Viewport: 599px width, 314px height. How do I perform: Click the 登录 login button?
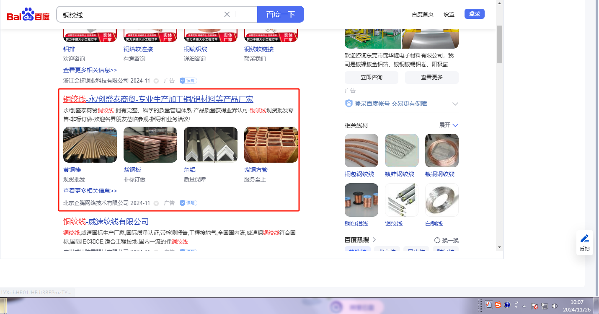click(475, 14)
